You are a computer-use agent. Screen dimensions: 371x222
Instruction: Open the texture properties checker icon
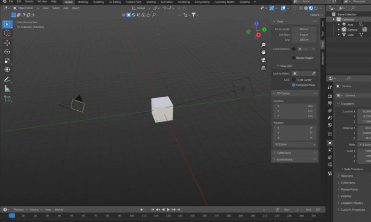[330, 173]
